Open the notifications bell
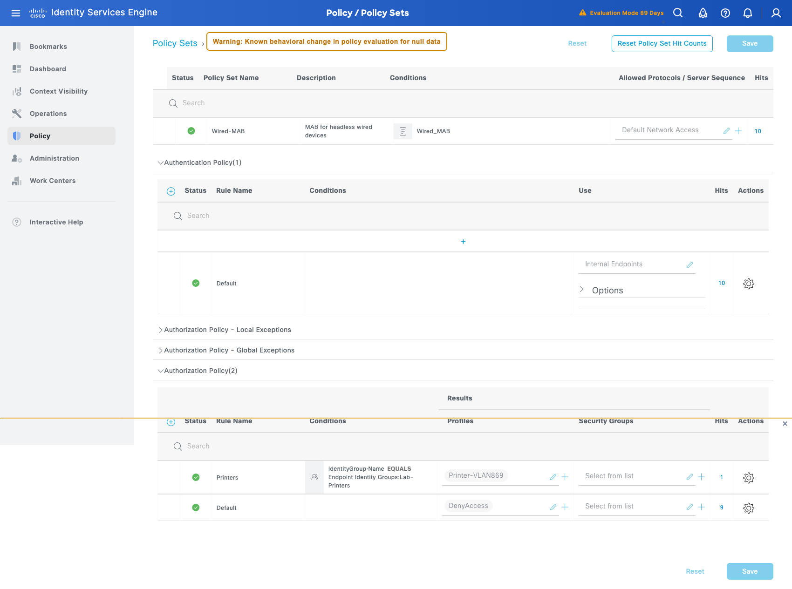This screenshot has width=792, height=589. pos(748,13)
